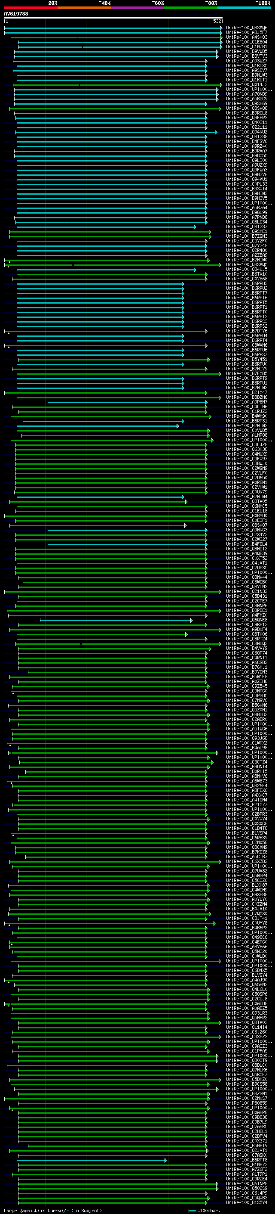Select hit UniRef100_C8WVH6
Screen dimensions: 275x1214
coord(247,345)
